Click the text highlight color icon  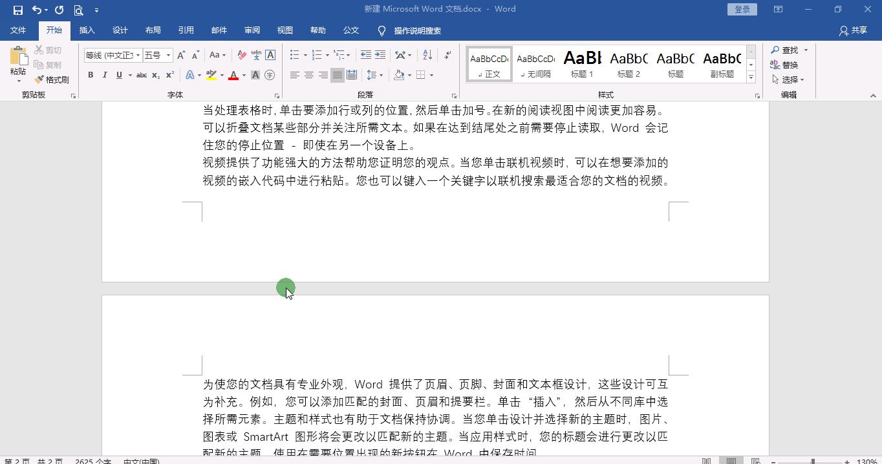[210, 75]
